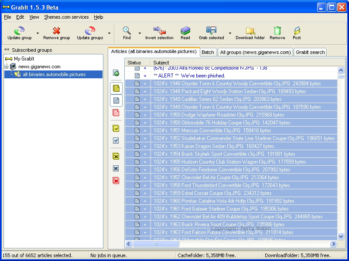Expand the plus on ALERT phished article
Screen dimensions: 349x261
145,76
